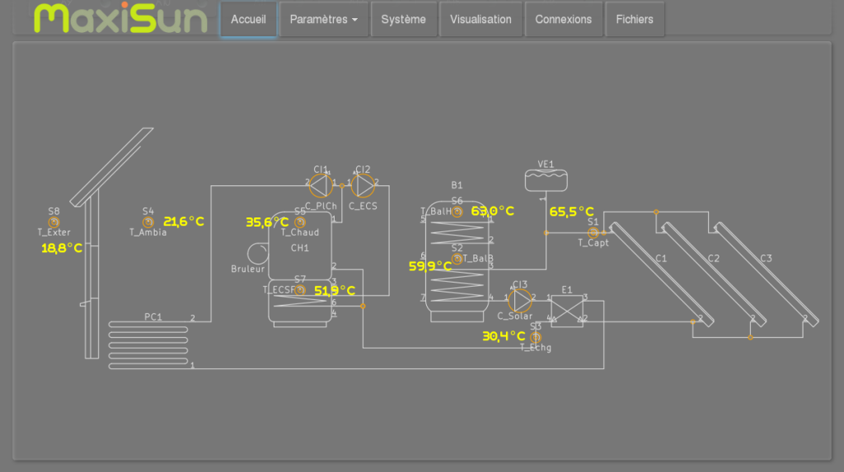Select the CI3 C_Solar pump icon
This screenshot has height=472, width=844.
coord(519,298)
